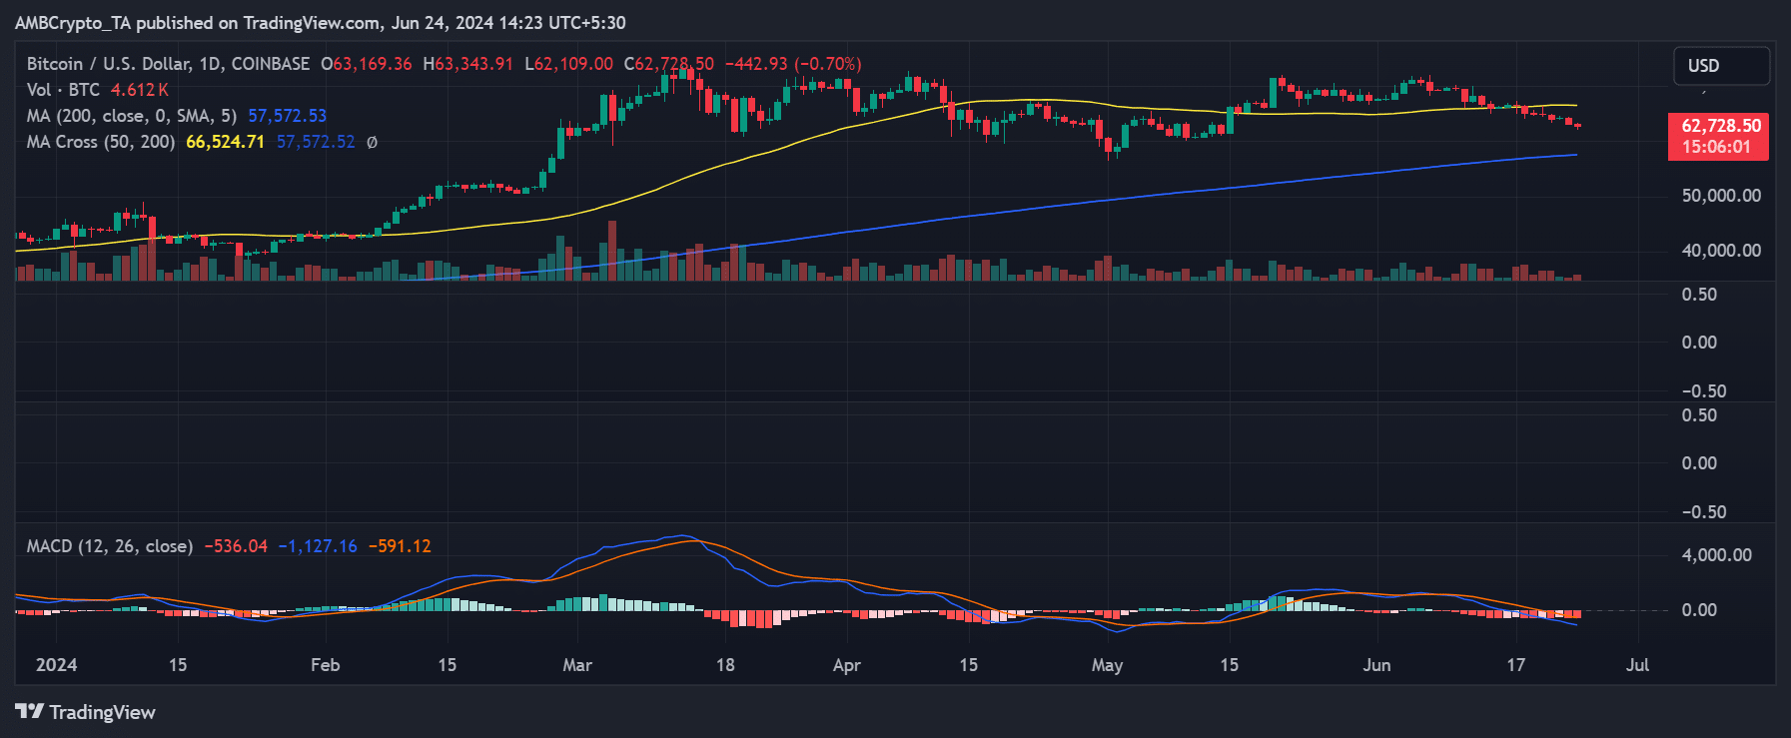Click the countdown timer 15:06:01
1791x738 pixels.
(x=1716, y=147)
